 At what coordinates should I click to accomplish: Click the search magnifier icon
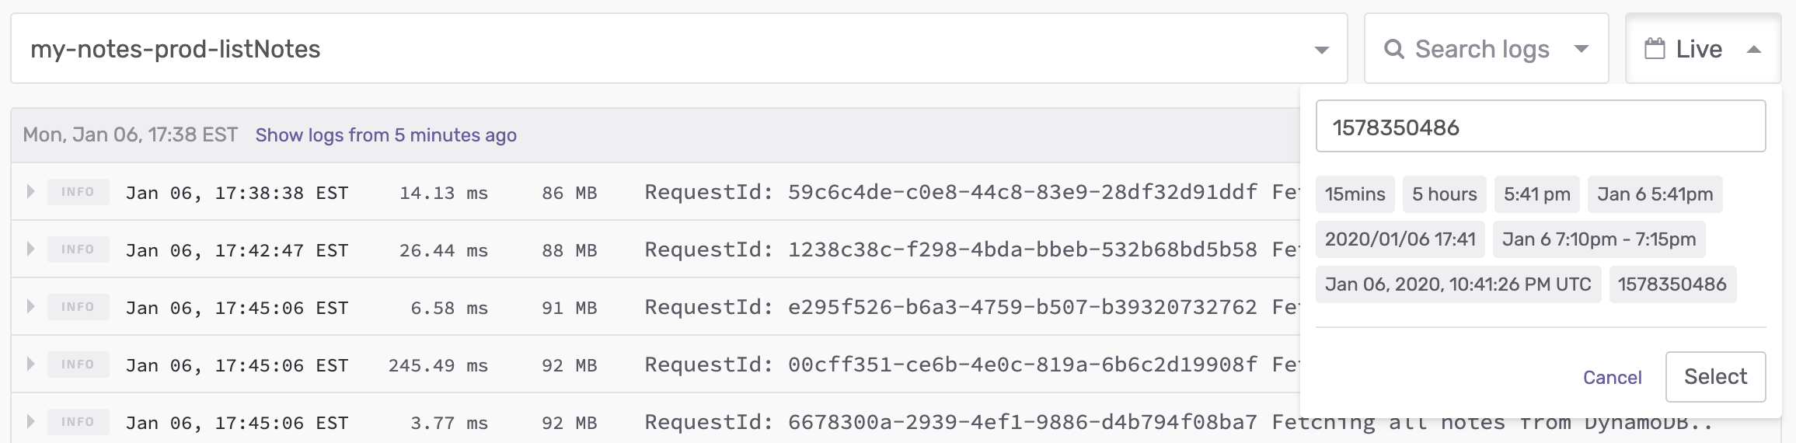click(1394, 49)
